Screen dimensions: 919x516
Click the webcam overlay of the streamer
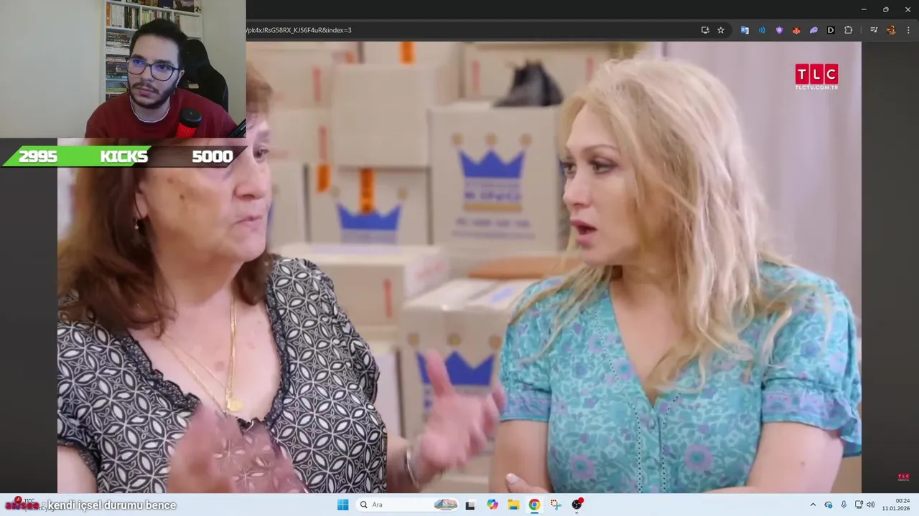(123, 69)
